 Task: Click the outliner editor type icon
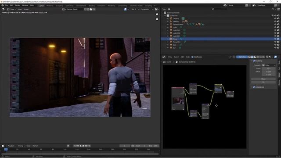164,9
